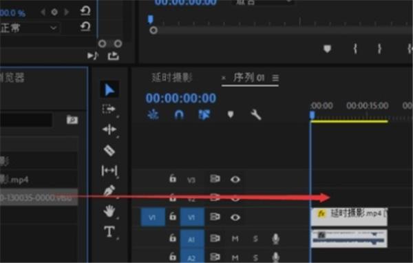Add marker in program monitor
The image size is (413, 263).
pos(327,49)
